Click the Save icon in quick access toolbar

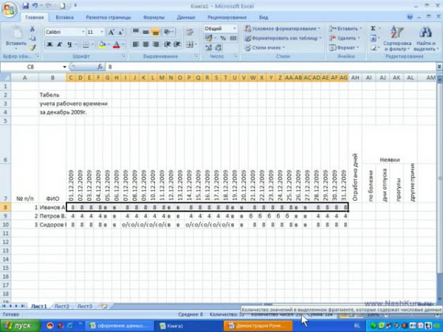25,6
